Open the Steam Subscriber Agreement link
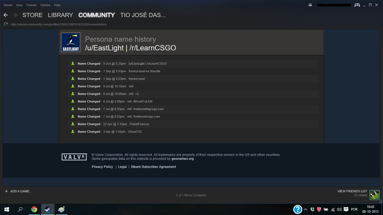The image size is (383, 215). 153,167
